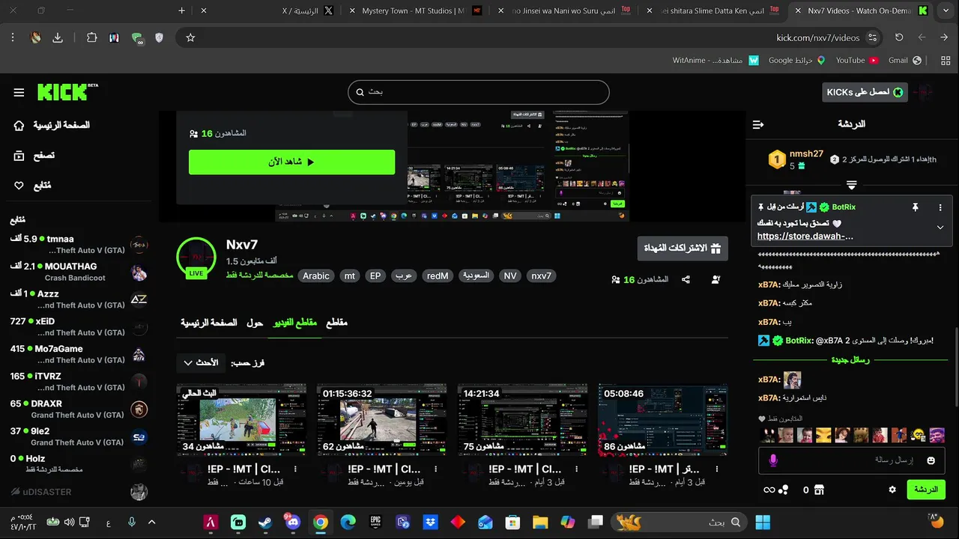The height and width of the screenshot is (539, 959).
Task: Click the follow user icon near the share icon
Action: (716, 279)
